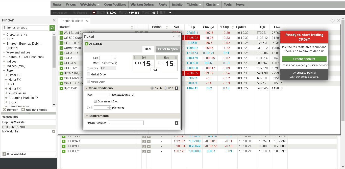
Task: Click the Refresh icon in Finder
Action: 5,110
